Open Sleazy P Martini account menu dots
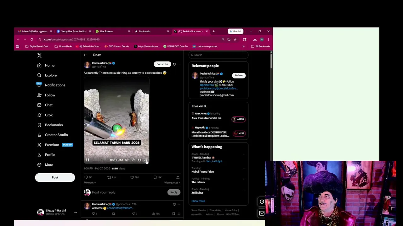The width and height of the screenshot is (403, 226). [x=76, y=212]
